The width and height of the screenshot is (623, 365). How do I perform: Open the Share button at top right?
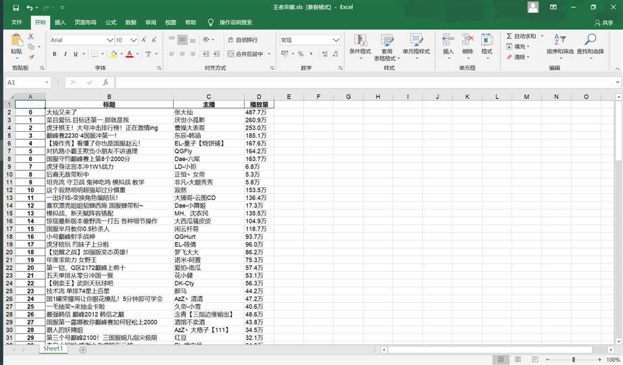[604, 23]
